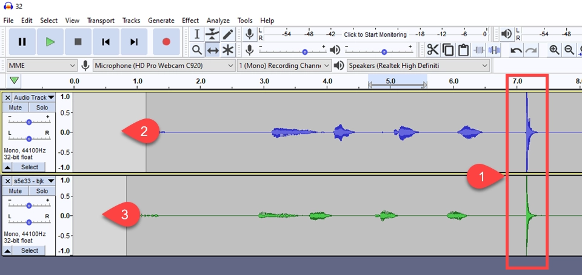Expand the Audio Track name menu
The height and width of the screenshot is (275, 582).
pos(33,97)
